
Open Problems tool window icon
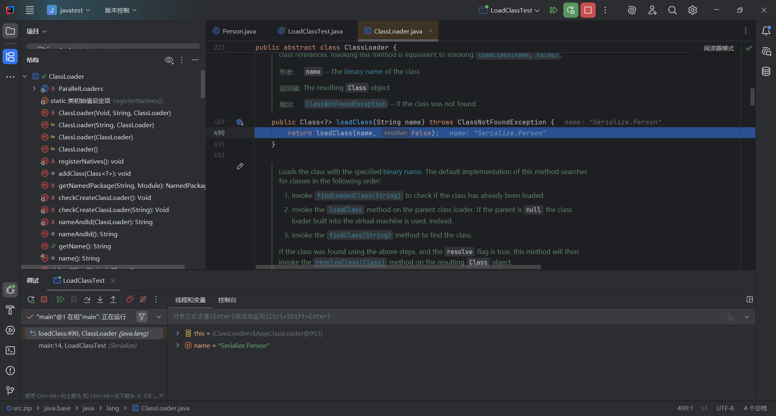(x=10, y=370)
